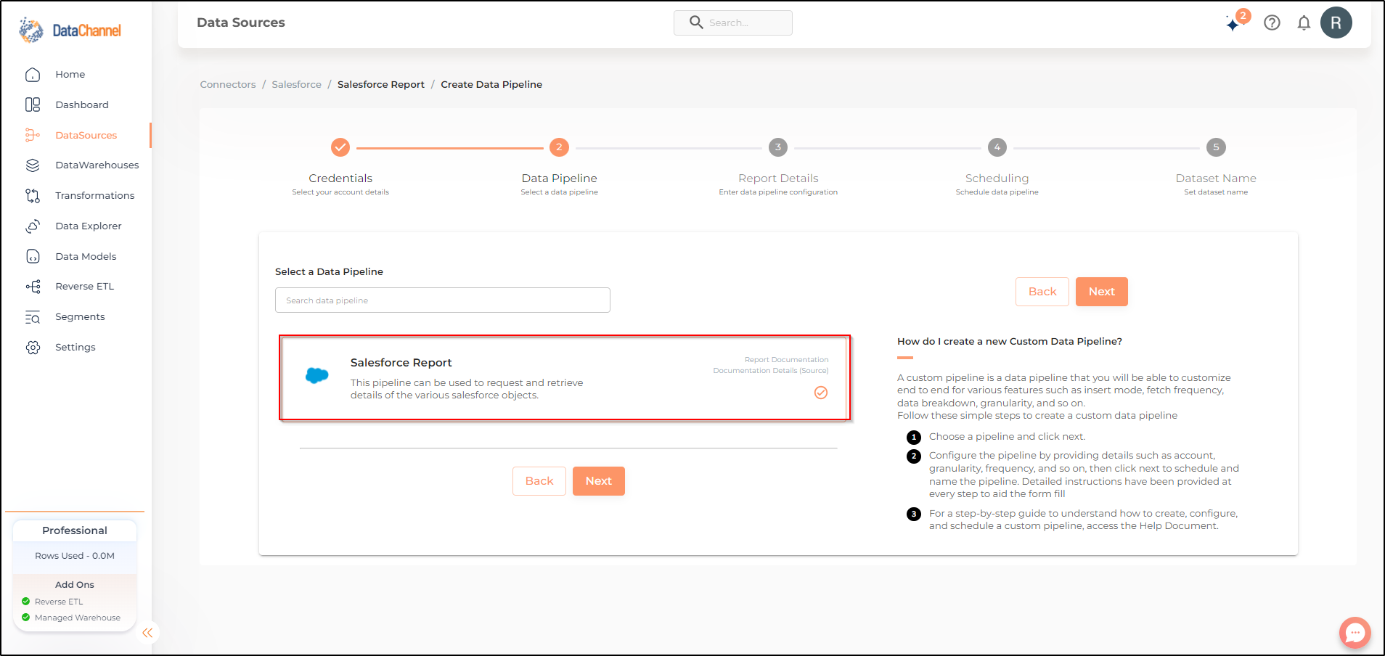Click step 3 Report Details marker
The width and height of the screenshot is (1385, 656).
pos(778,147)
